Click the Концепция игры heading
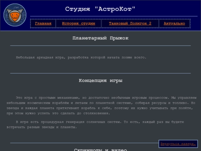The width and height of the screenshot is (201, 151). coord(100,81)
